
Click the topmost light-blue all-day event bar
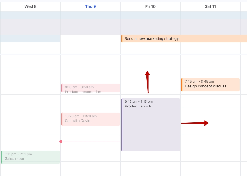123,15
